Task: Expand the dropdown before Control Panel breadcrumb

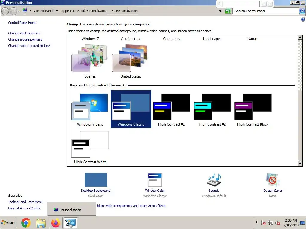Action: (30, 11)
